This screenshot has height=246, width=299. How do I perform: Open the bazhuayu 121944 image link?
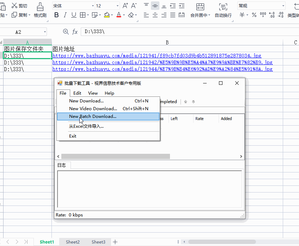(163, 69)
